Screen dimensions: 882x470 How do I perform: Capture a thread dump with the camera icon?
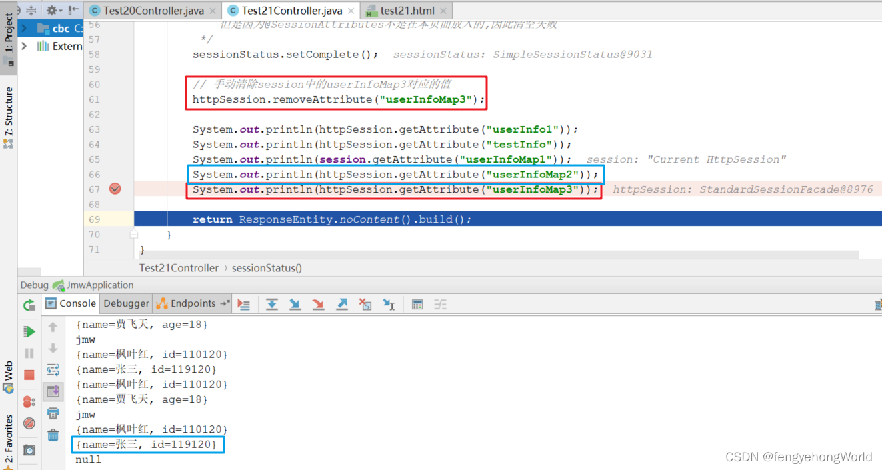(29, 449)
